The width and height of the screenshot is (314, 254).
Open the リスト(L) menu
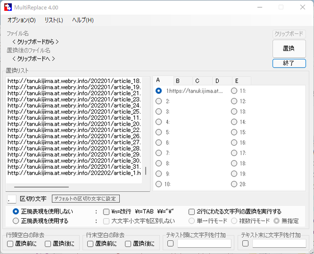pos(53,20)
